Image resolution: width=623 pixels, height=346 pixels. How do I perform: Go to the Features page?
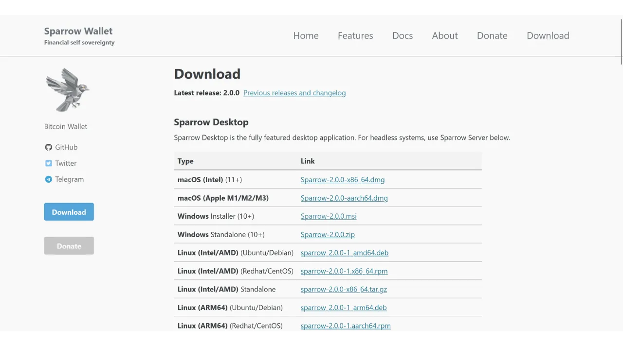click(355, 35)
